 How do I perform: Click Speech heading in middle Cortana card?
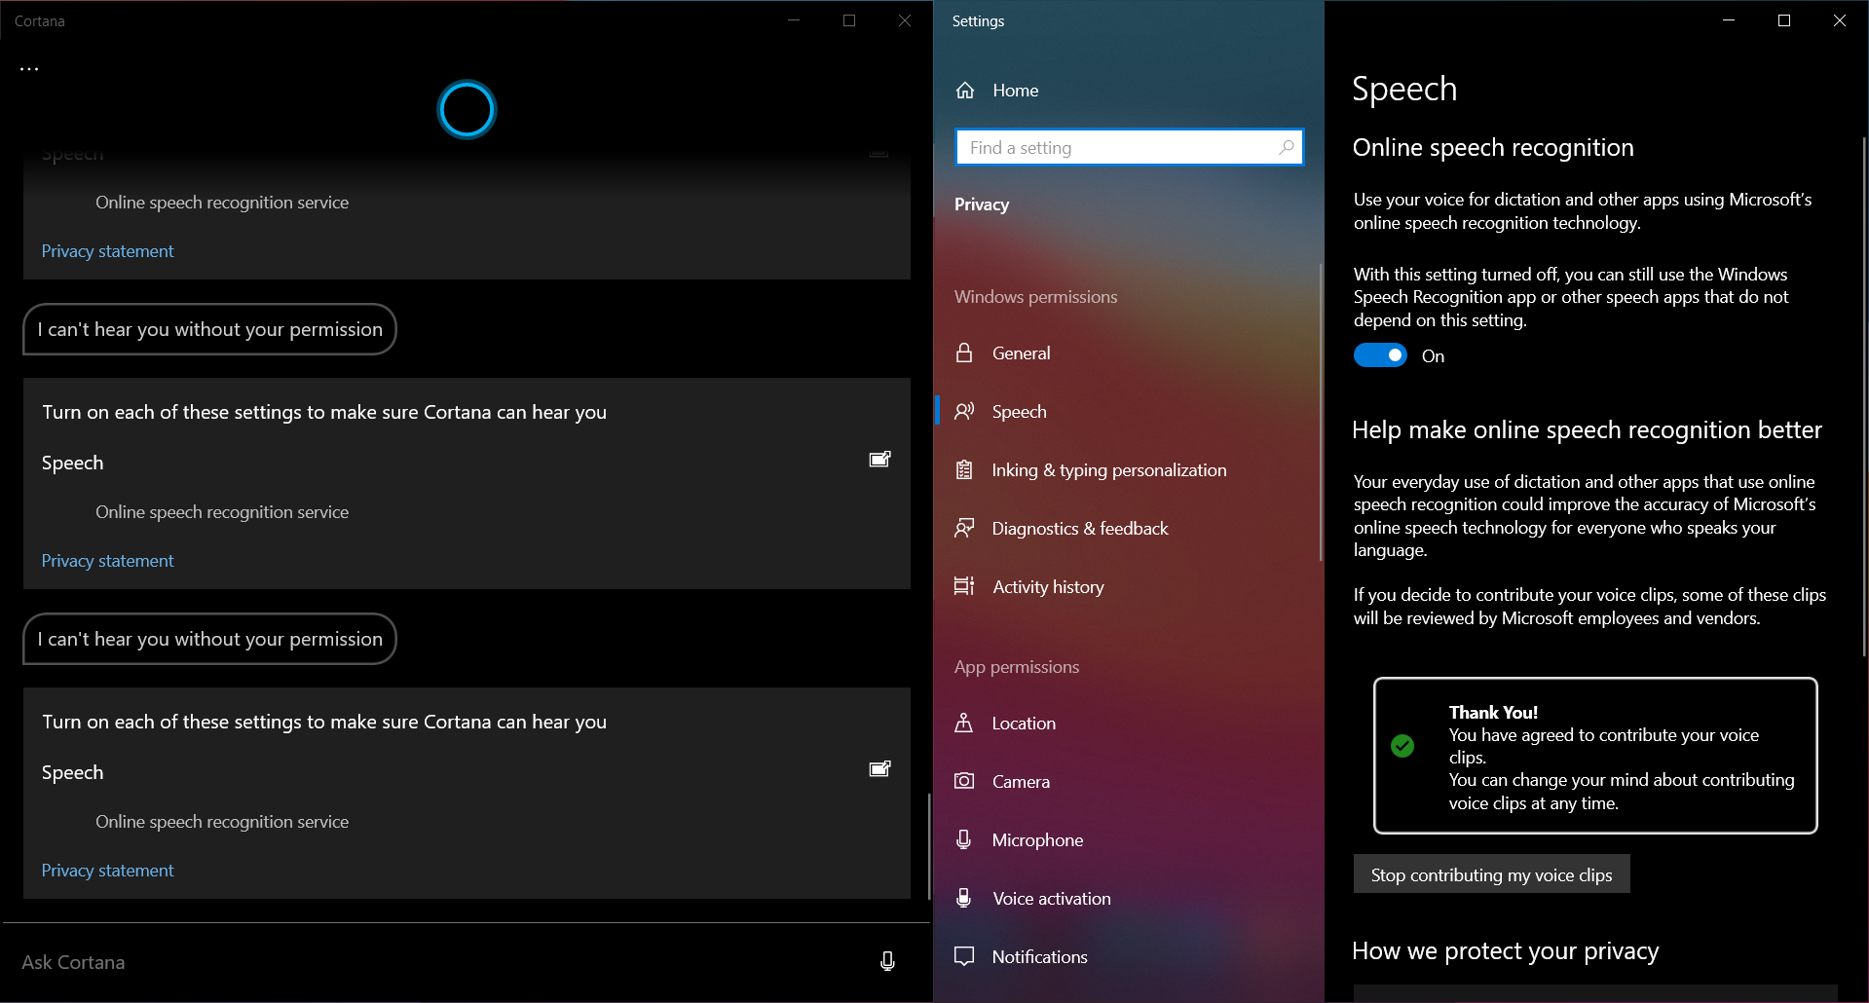72,463
